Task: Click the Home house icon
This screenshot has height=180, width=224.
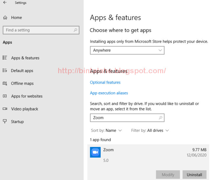Action: [x=5, y=17]
